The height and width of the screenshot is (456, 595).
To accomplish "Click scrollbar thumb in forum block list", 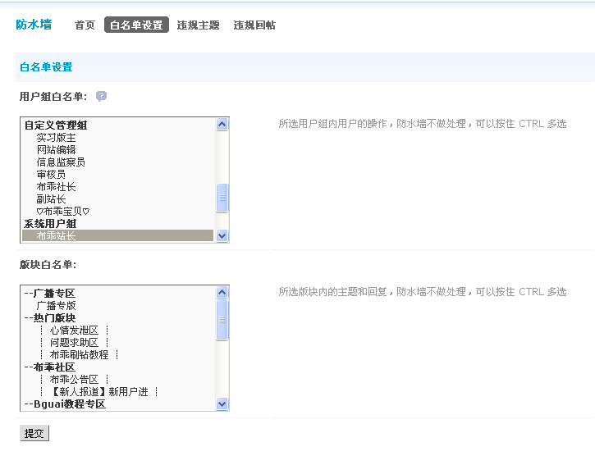I will tap(222, 320).
